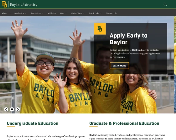Open Graduate & Professional Education heading link
176x140 pixels.
124,123
